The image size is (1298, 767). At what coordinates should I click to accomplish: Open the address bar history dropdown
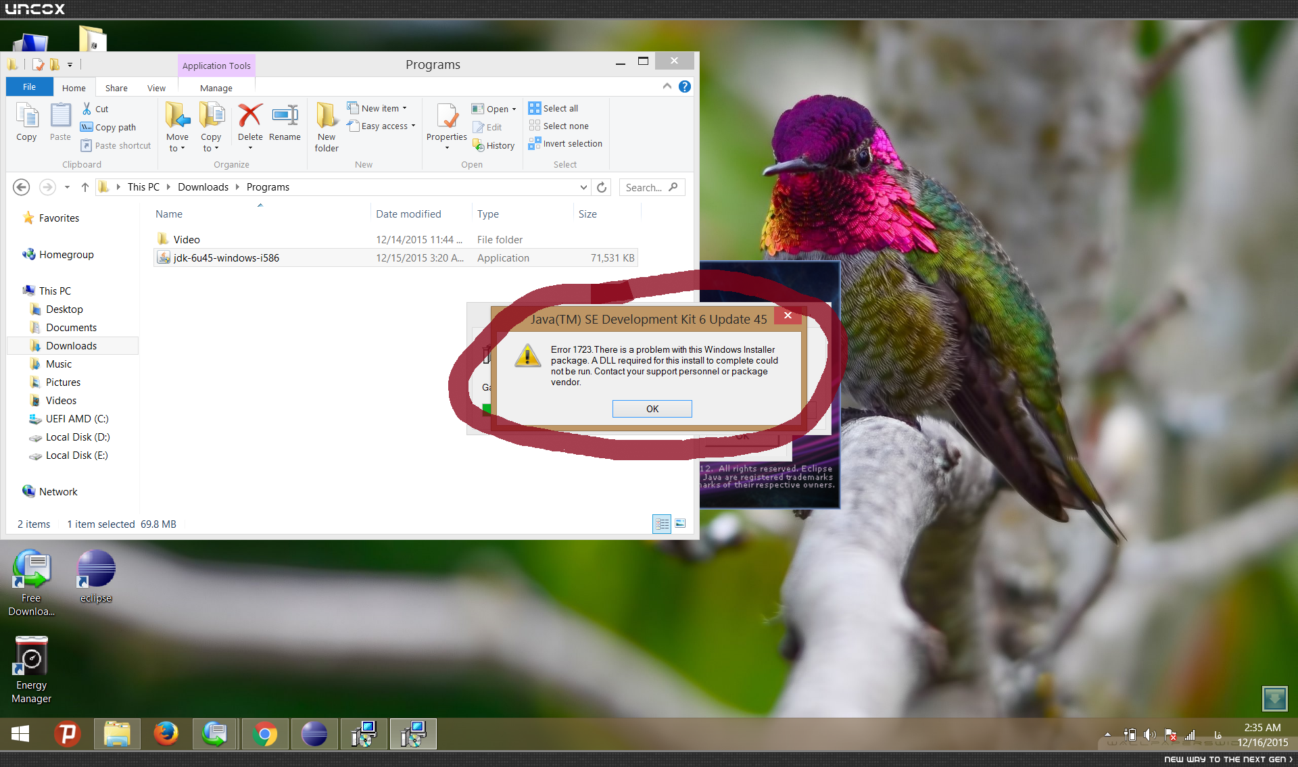(x=583, y=187)
